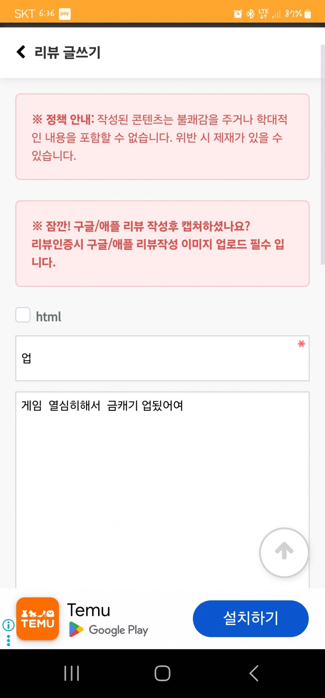Click the 정책 안내 policy notice box
Viewport: 325px width, 698px height.
click(x=162, y=137)
